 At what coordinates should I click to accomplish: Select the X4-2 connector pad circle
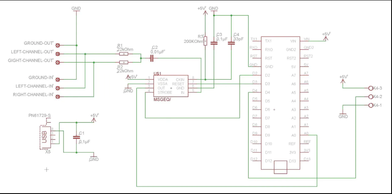[x=371, y=97]
